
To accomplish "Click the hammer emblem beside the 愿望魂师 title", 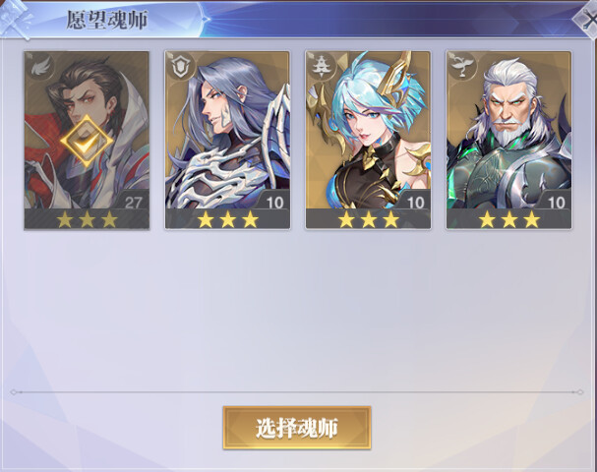I will 16,19.
